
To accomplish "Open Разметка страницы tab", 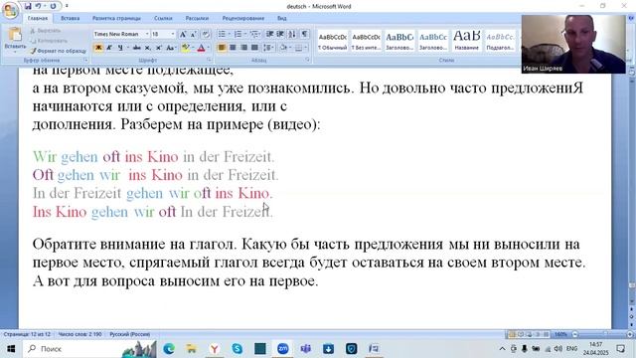I will pos(116,18).
